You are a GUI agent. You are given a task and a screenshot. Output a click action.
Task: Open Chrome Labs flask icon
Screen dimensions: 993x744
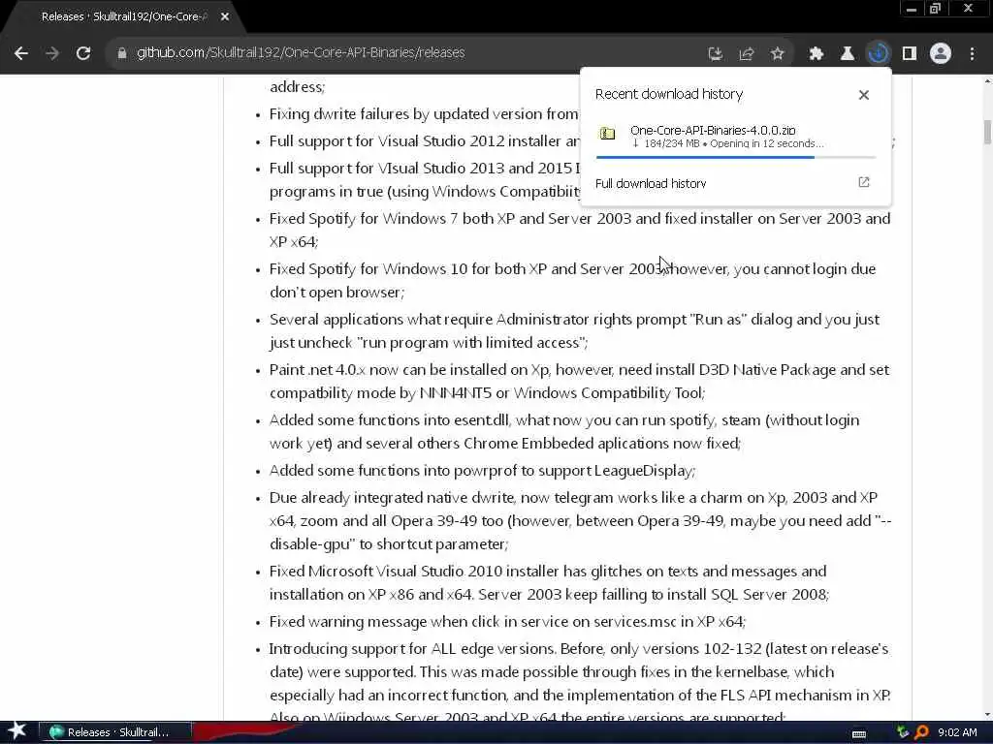(x=847, y=54)
